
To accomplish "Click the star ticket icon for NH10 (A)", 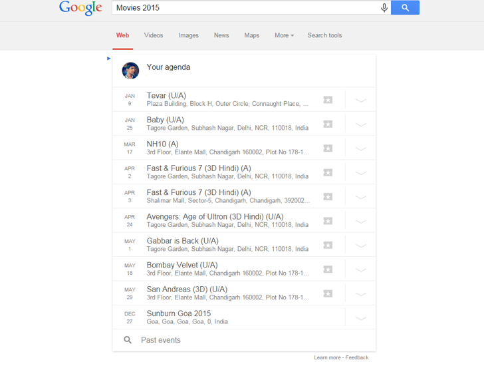I will coord(328,148).
